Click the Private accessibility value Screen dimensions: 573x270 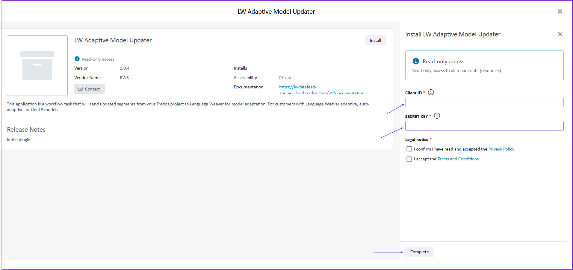point(286,78)
